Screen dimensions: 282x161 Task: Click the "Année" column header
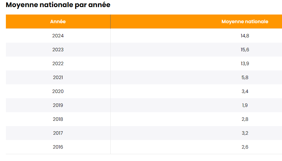(x=58, y=22)
